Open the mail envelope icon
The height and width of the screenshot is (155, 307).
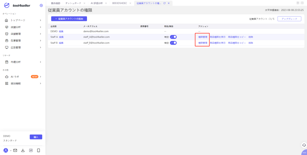(x=15, y=150)
